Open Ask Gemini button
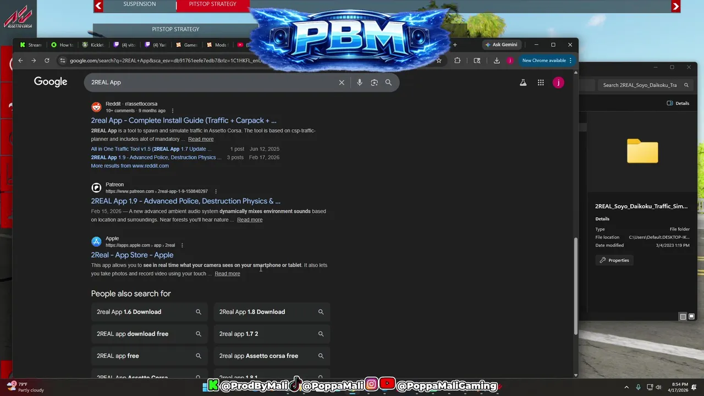The height and width of the screenshot is (396, 704). (x=501, y=45)
